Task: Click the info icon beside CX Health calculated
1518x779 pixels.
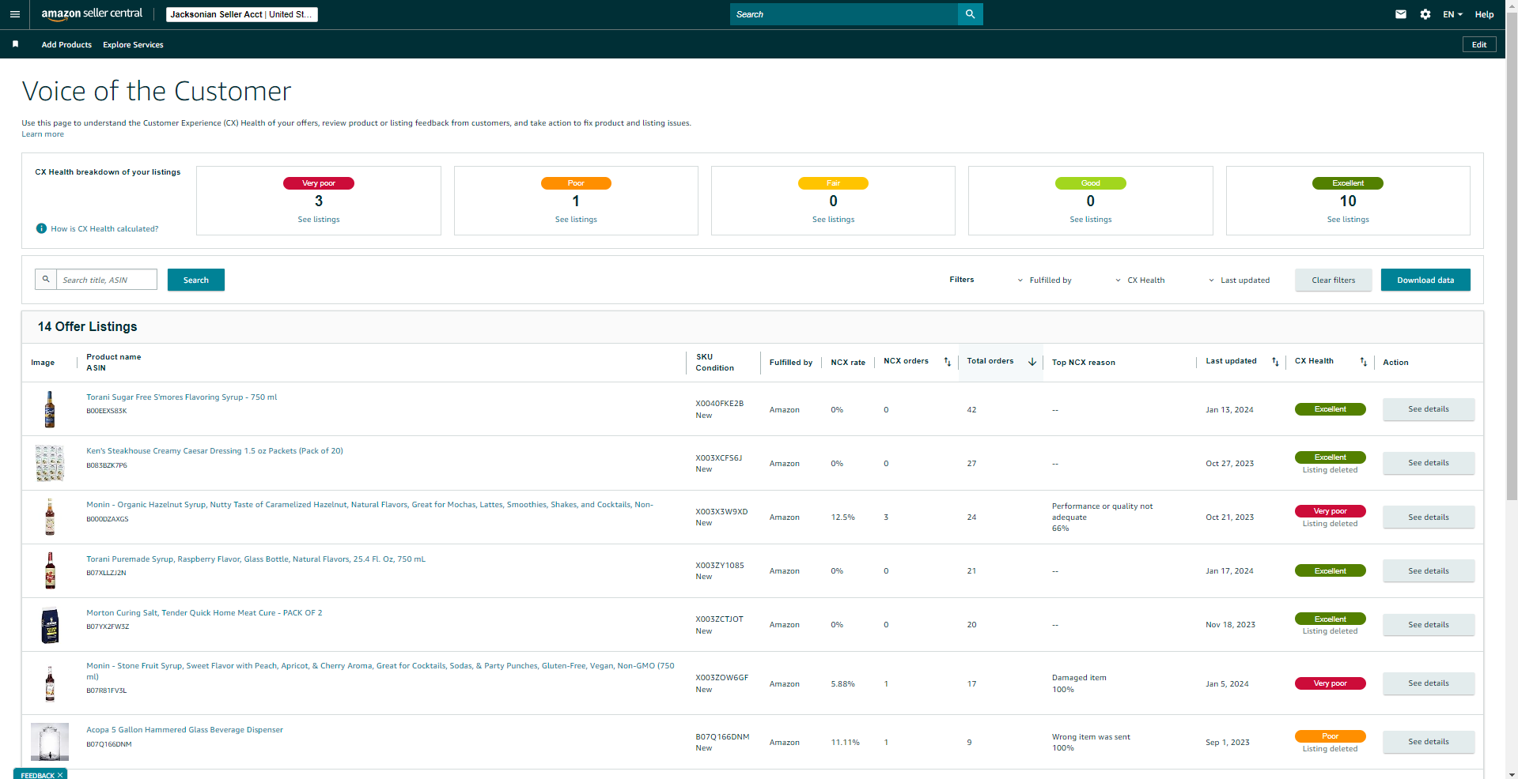Action: click(41, 228)
